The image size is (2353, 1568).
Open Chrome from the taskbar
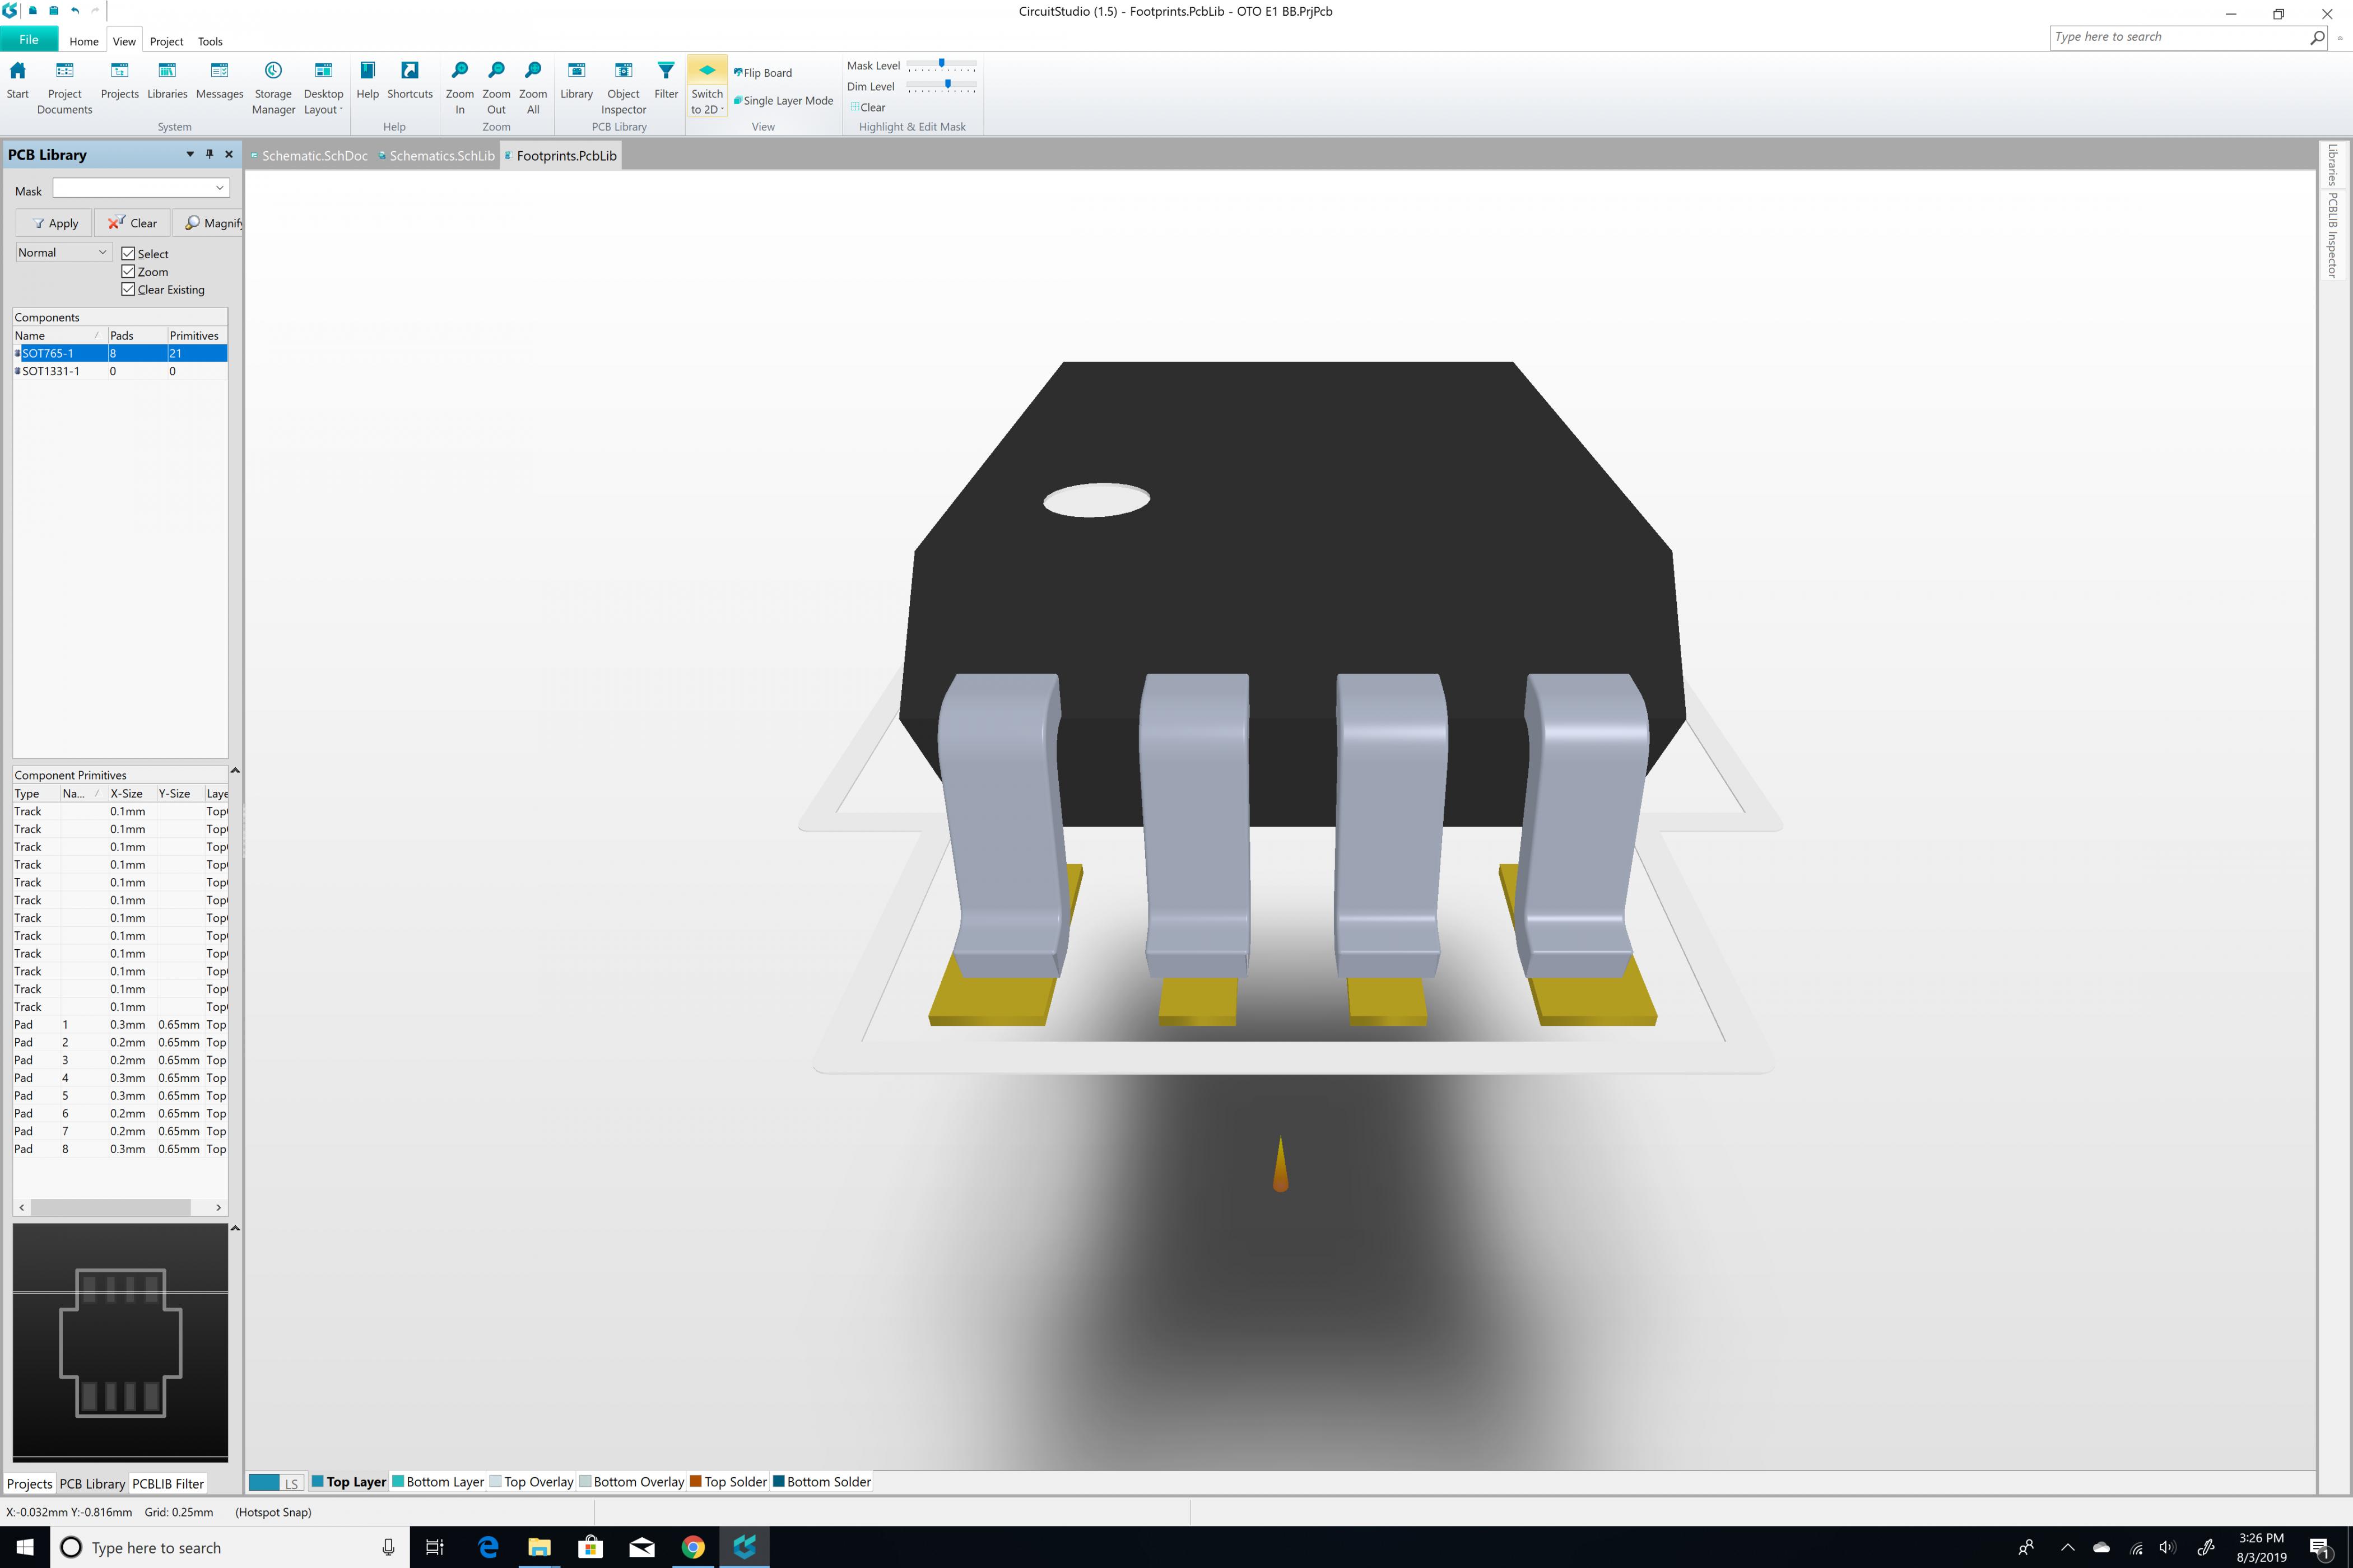[692, 1547]
